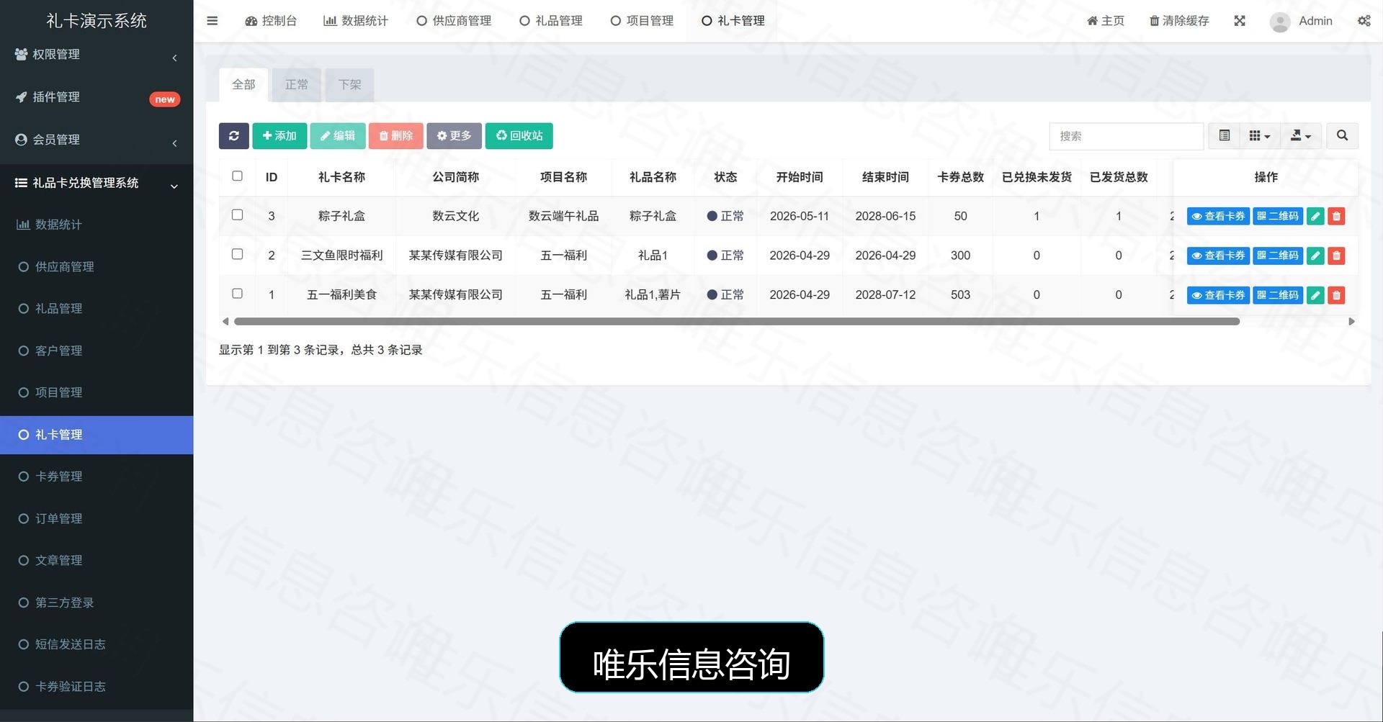The height and width of the screenshot is (722, 1383).
Task: Click green edit icon for 三文鱼限时福利 row
Action: pos(1315,256)
